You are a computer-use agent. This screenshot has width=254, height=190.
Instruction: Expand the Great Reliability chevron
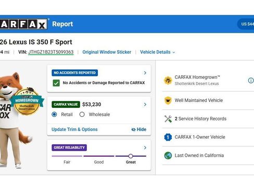[x=145, y=147]
